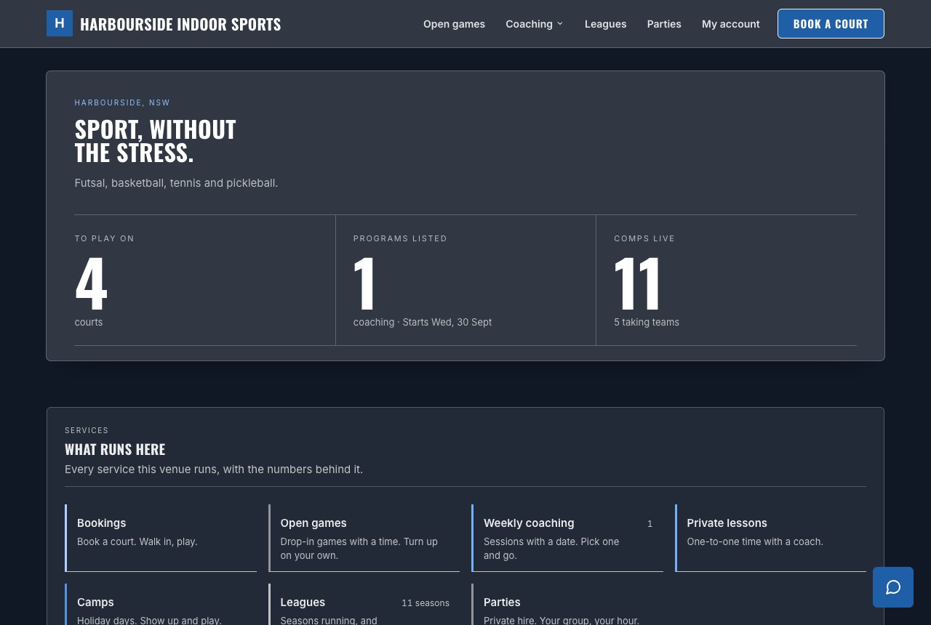Click the 'To play on' label
The image size is (931, 625).
pos(105,238)
